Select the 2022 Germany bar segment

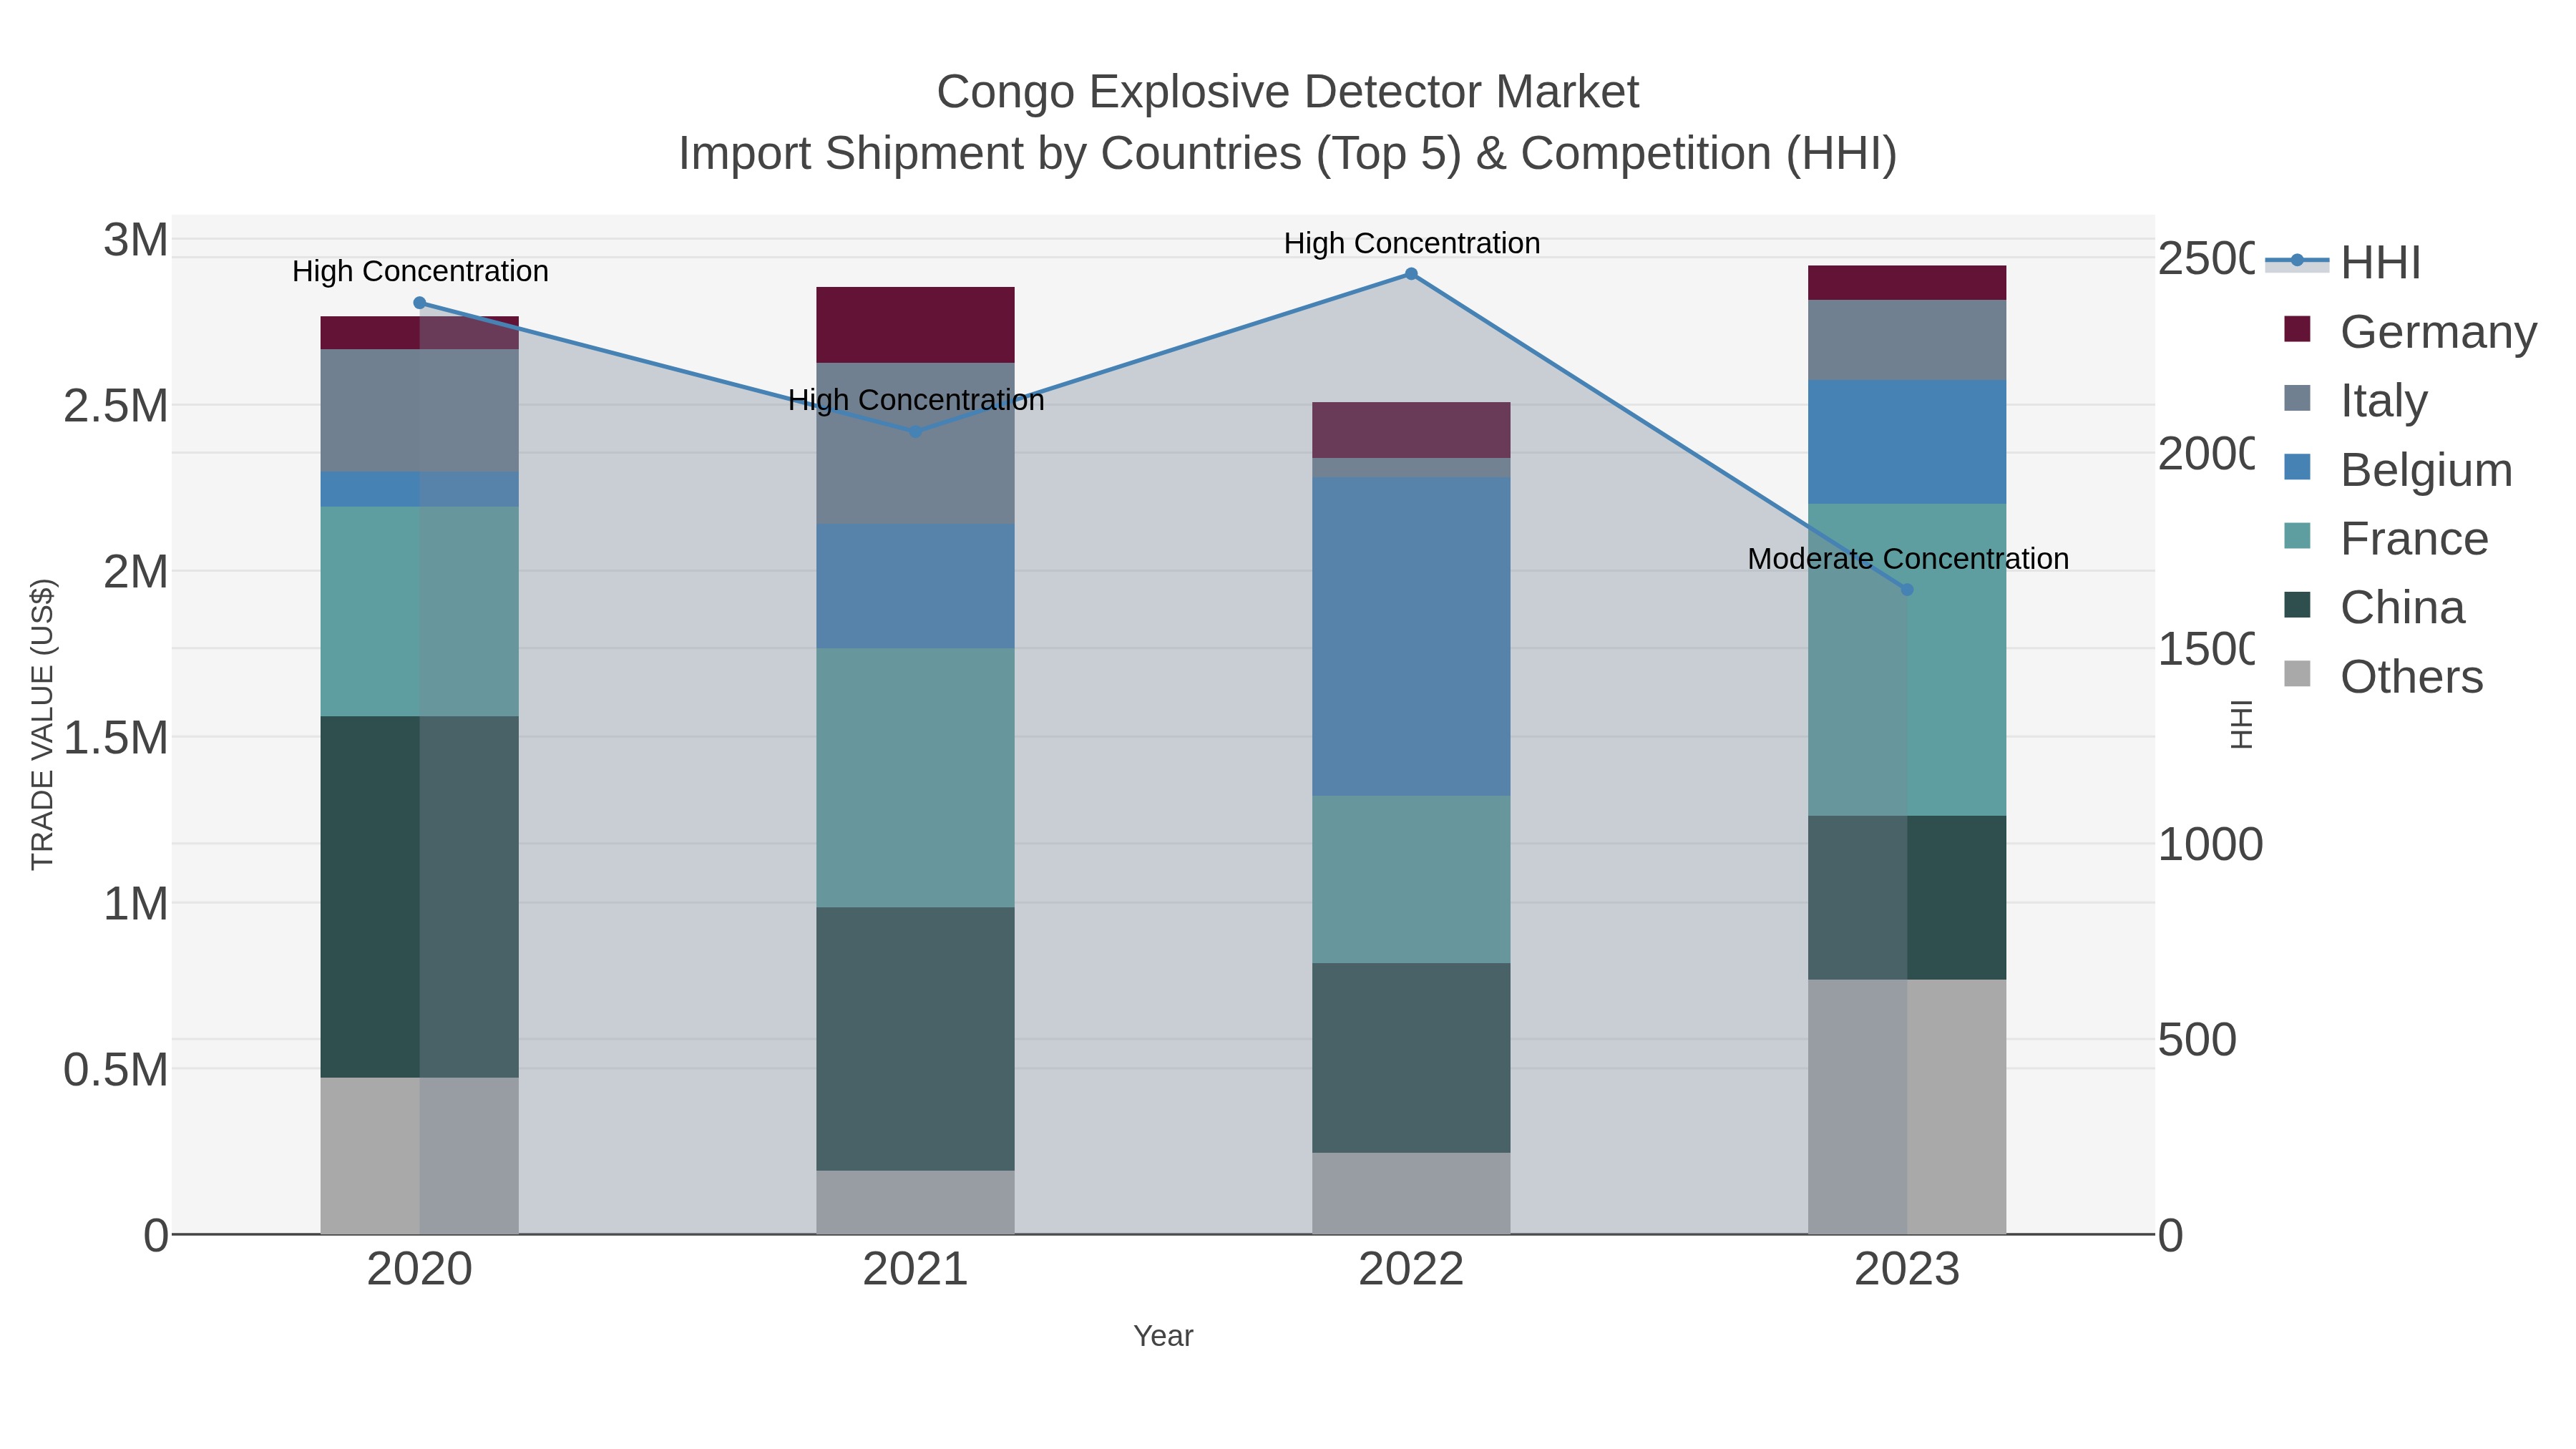pyautogui.click(x=1411, y=430)
